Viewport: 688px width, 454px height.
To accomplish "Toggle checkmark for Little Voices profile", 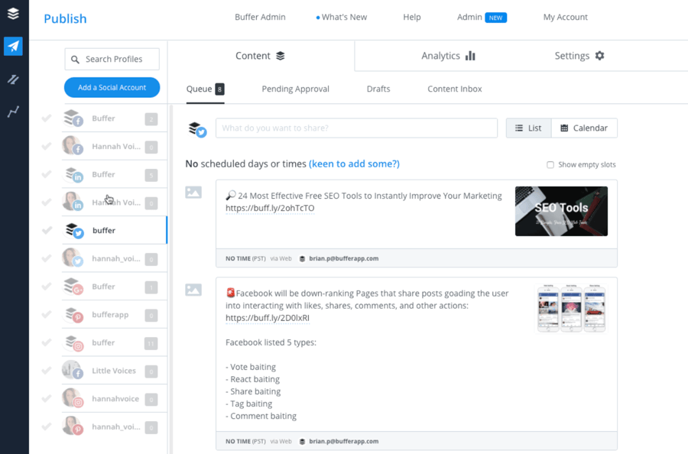I will point(47,371).
